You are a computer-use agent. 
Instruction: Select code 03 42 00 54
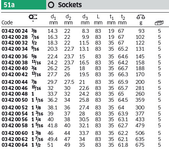pos(14,114)
